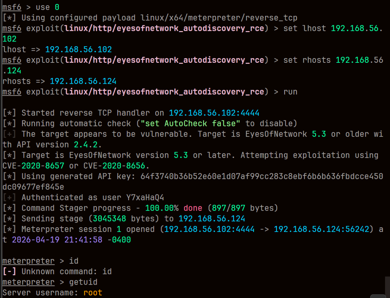Image resolution: width=390 pixels, height=298 pixels.
Task: Click 'CVE-2020-8657' identifier
Action: point(33,166)
